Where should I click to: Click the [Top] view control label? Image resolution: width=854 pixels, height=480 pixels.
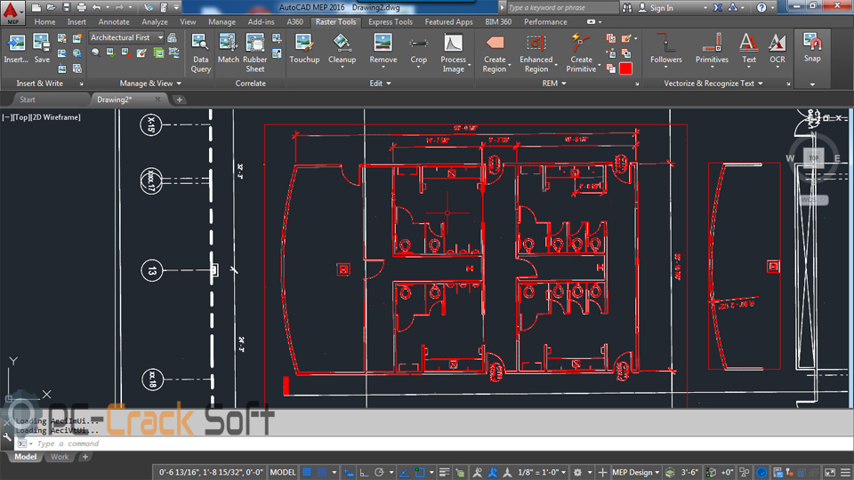point(20,117)
